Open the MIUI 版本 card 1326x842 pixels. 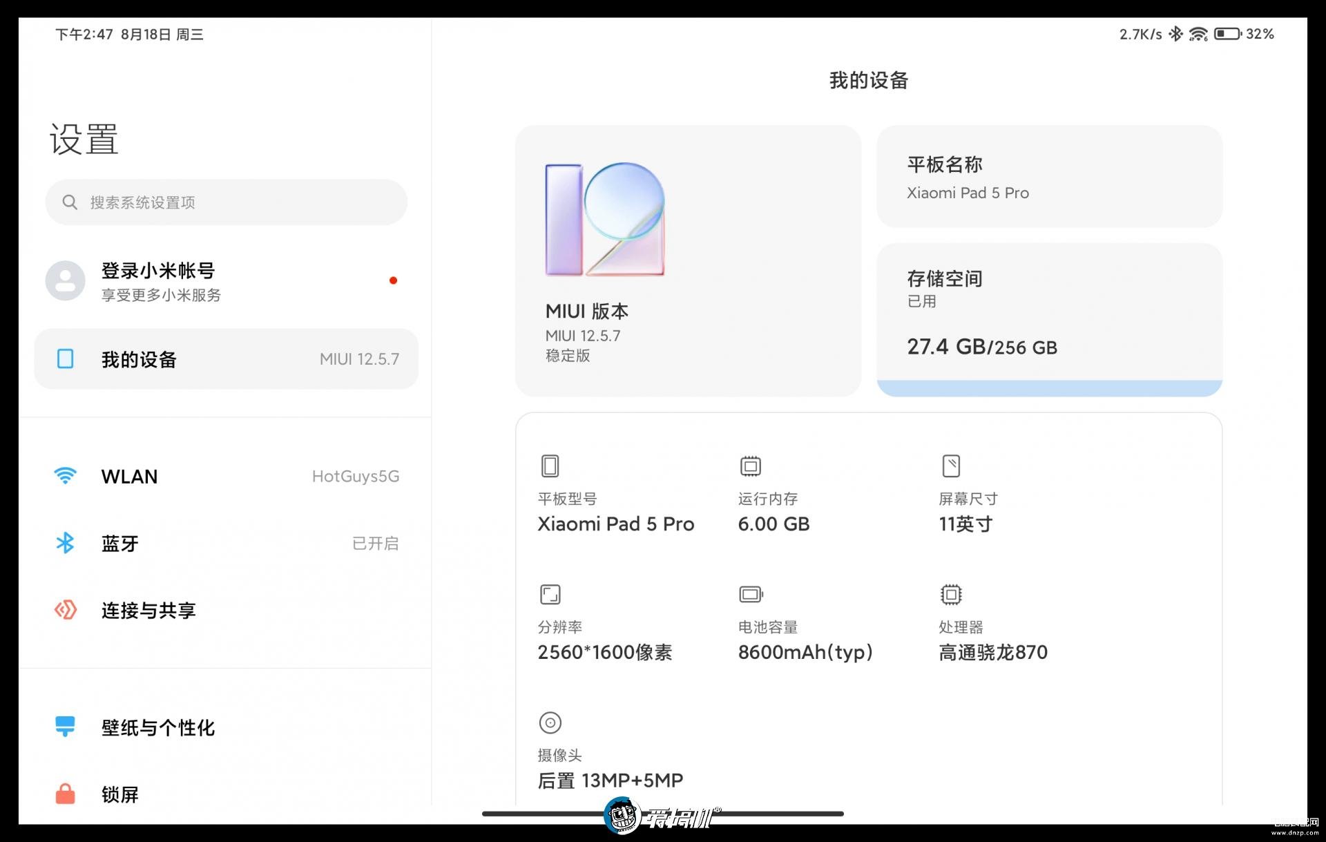pos(689,261)
